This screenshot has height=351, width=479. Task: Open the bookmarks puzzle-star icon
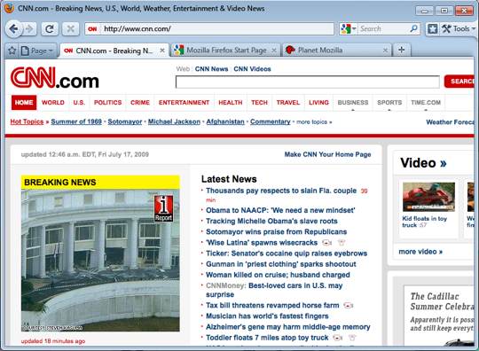(432, 29)
